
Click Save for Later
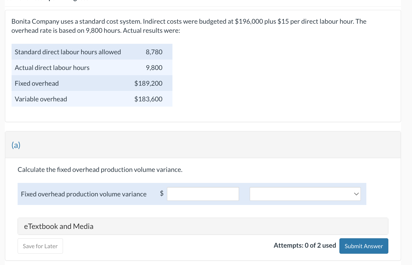pos(40,246)
